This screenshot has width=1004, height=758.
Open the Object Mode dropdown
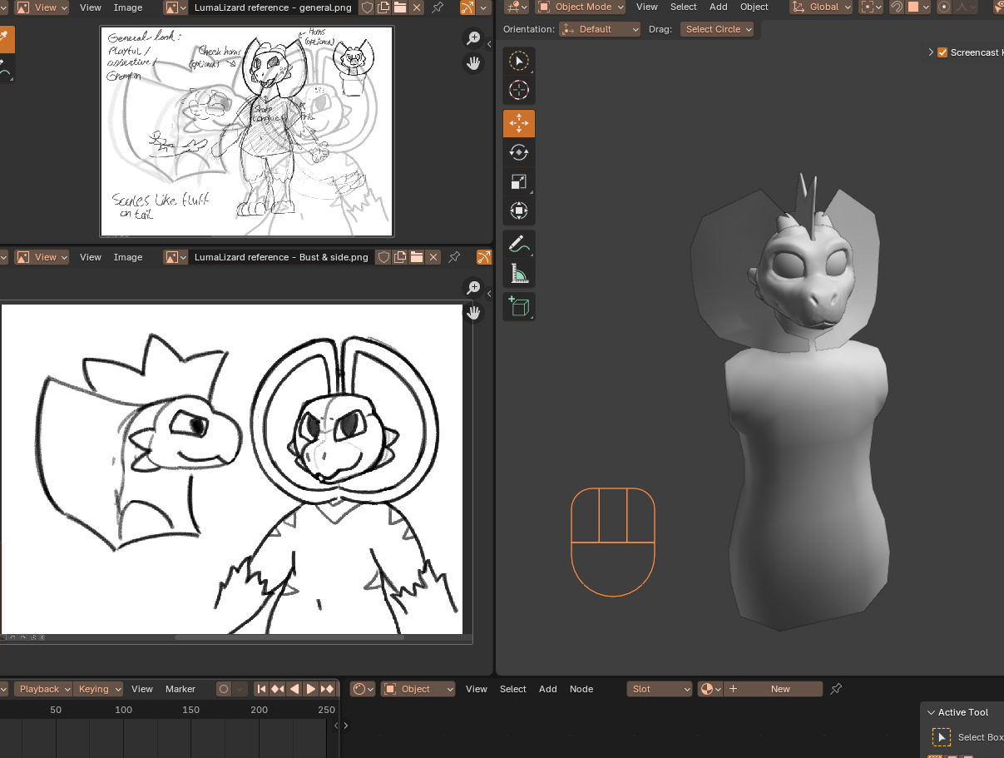tap(581, 7)
